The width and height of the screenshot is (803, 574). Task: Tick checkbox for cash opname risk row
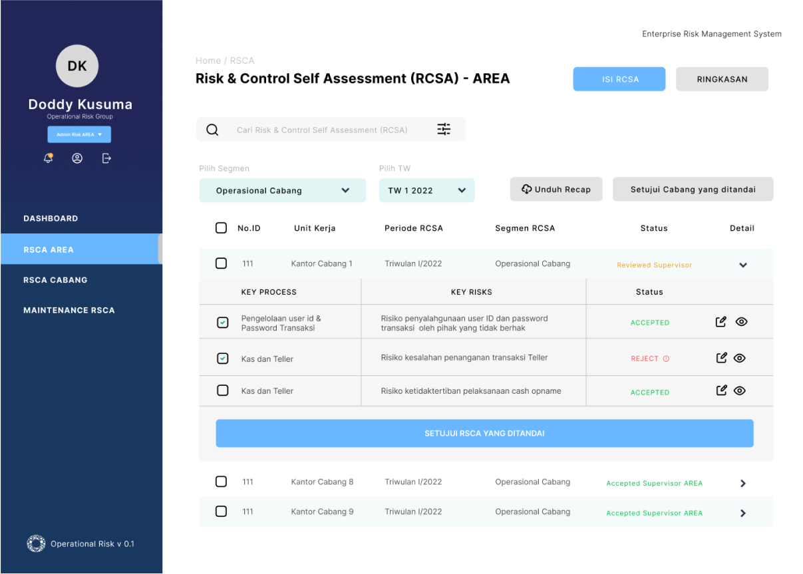[x=223, y=390]
